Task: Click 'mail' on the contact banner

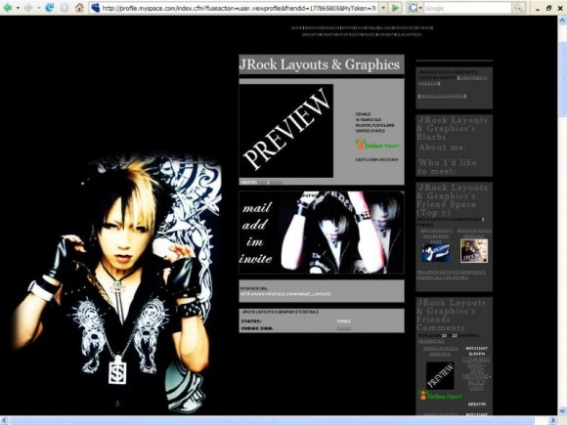Action: 257,207
